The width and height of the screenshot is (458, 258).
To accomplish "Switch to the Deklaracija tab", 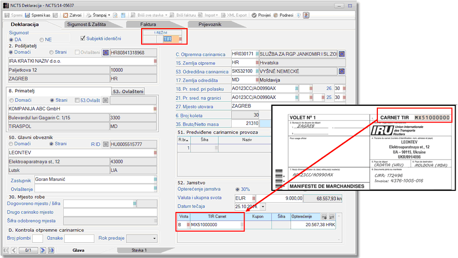I will (x=25, y=25).
